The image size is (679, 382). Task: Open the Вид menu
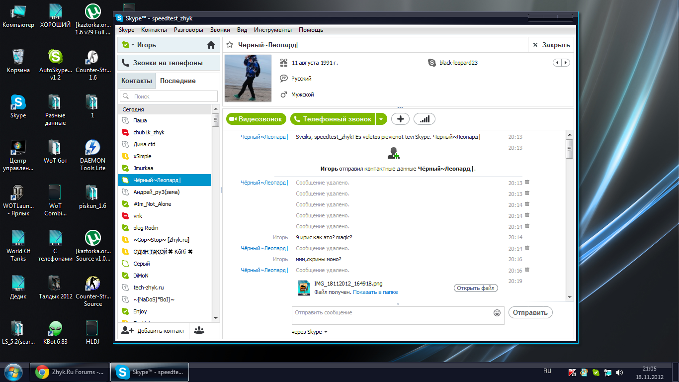point(242,30)
